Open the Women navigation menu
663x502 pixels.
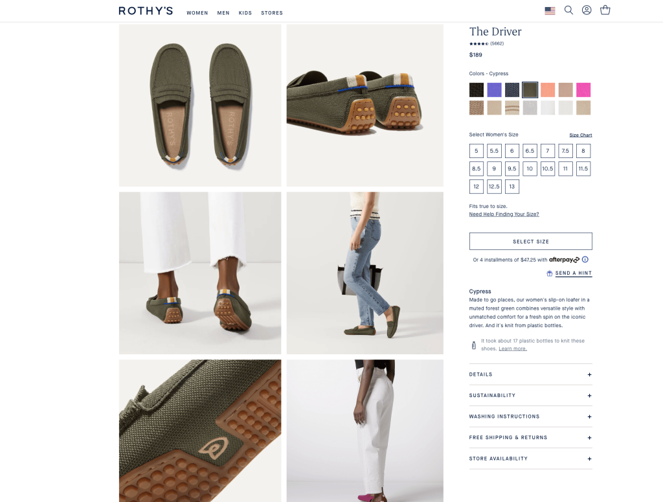click(x=197, y=13)
